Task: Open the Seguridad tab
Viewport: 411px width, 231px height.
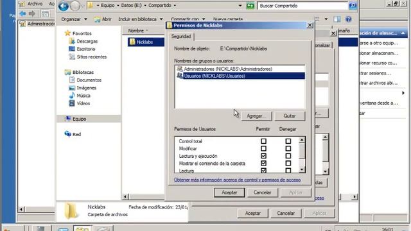Action: click(181, 37)
